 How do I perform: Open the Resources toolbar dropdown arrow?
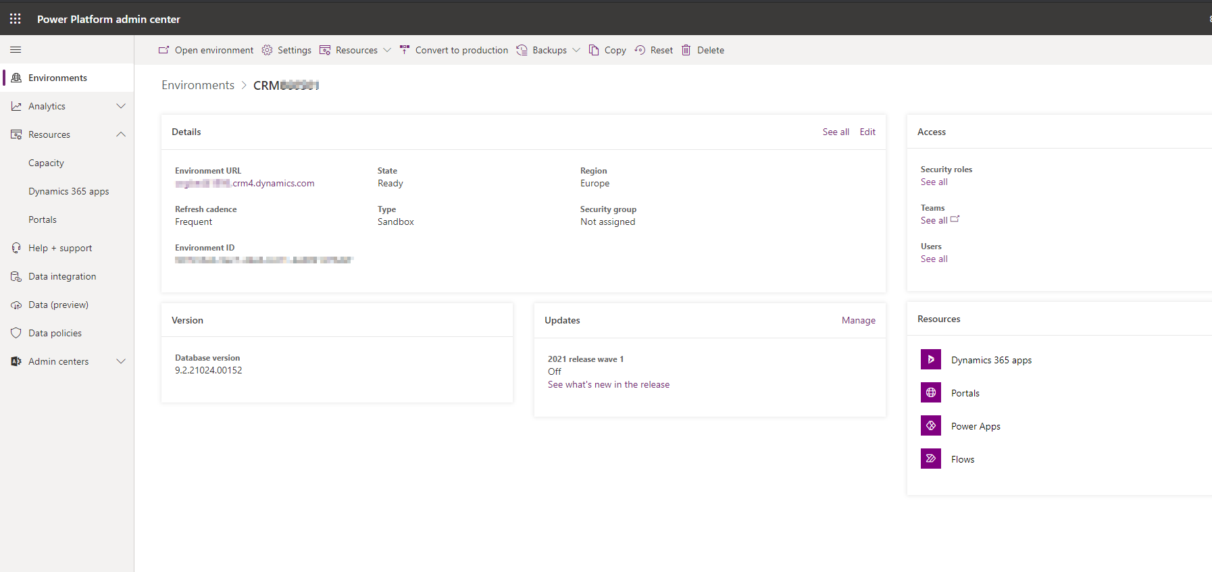[387, 50]
